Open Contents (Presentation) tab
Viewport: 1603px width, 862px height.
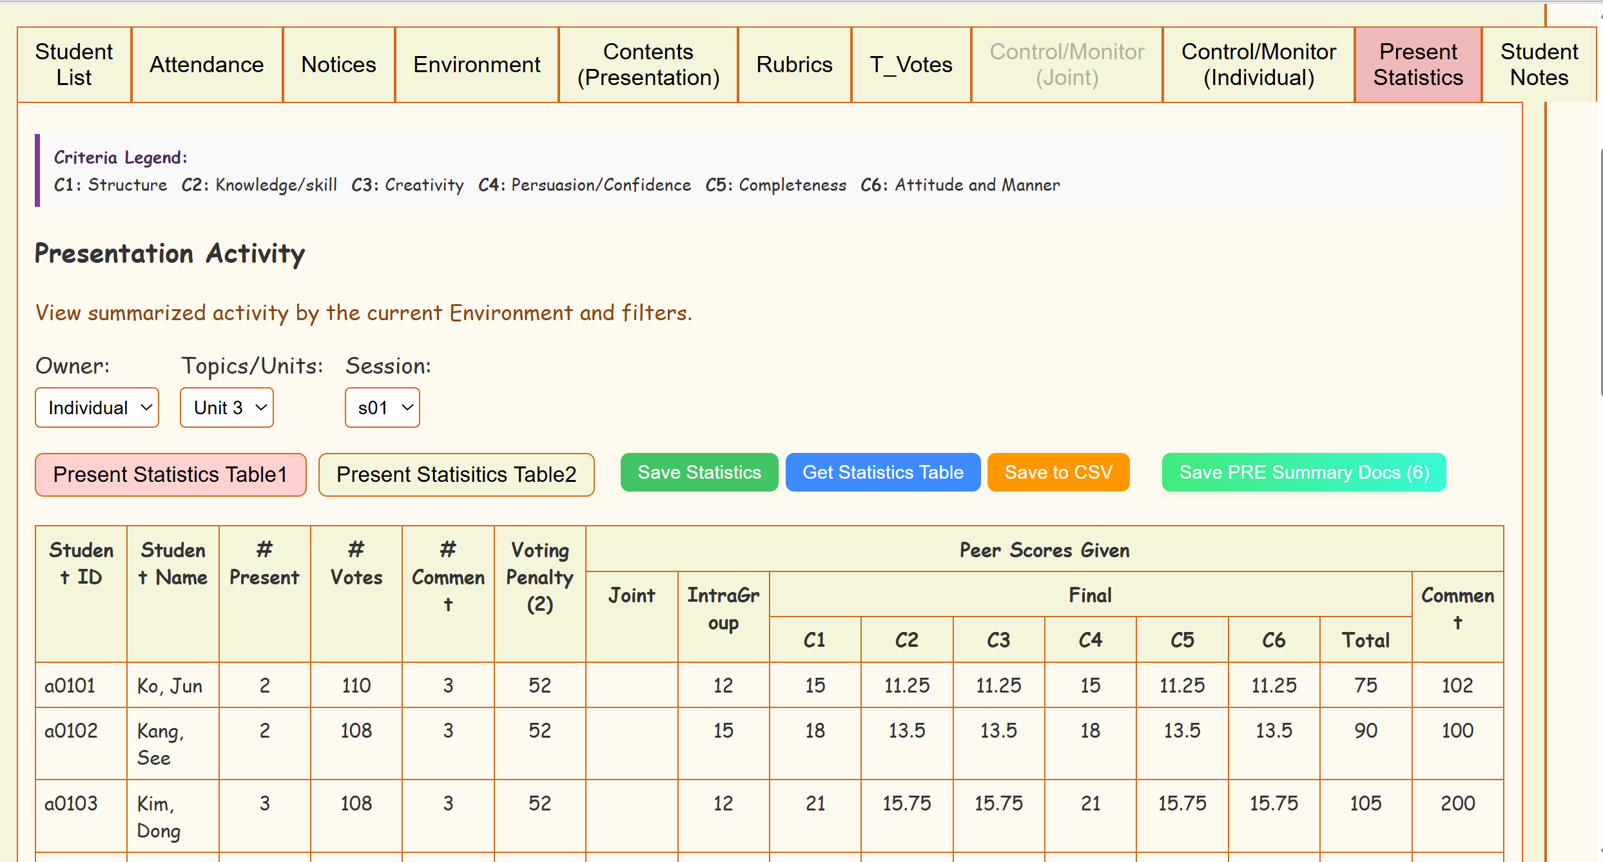(648, 64)
